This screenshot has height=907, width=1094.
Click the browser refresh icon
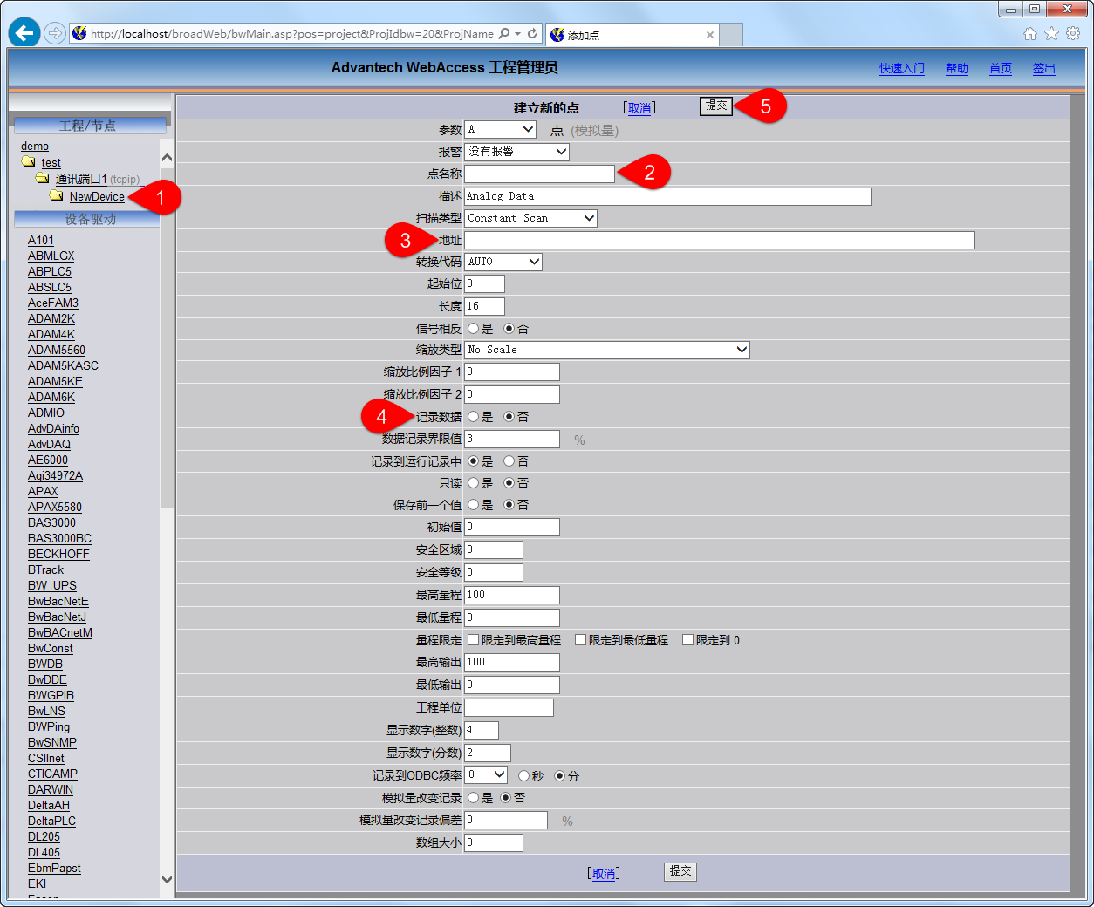tap(532, 34)
